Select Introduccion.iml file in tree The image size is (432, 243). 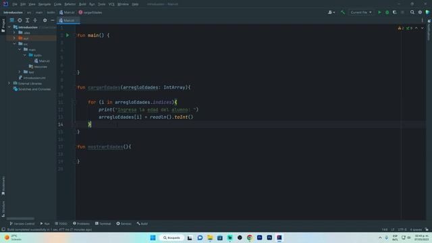[32, 78]
